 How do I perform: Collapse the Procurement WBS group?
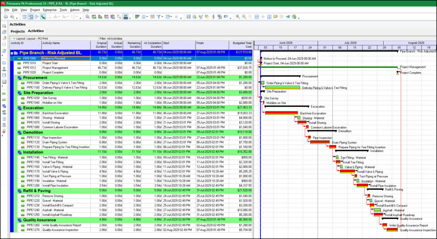tap(16, 78)
